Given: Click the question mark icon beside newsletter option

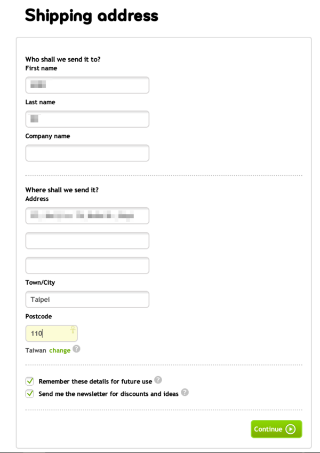Looking at the screenshot, I should tap(185, 392).
